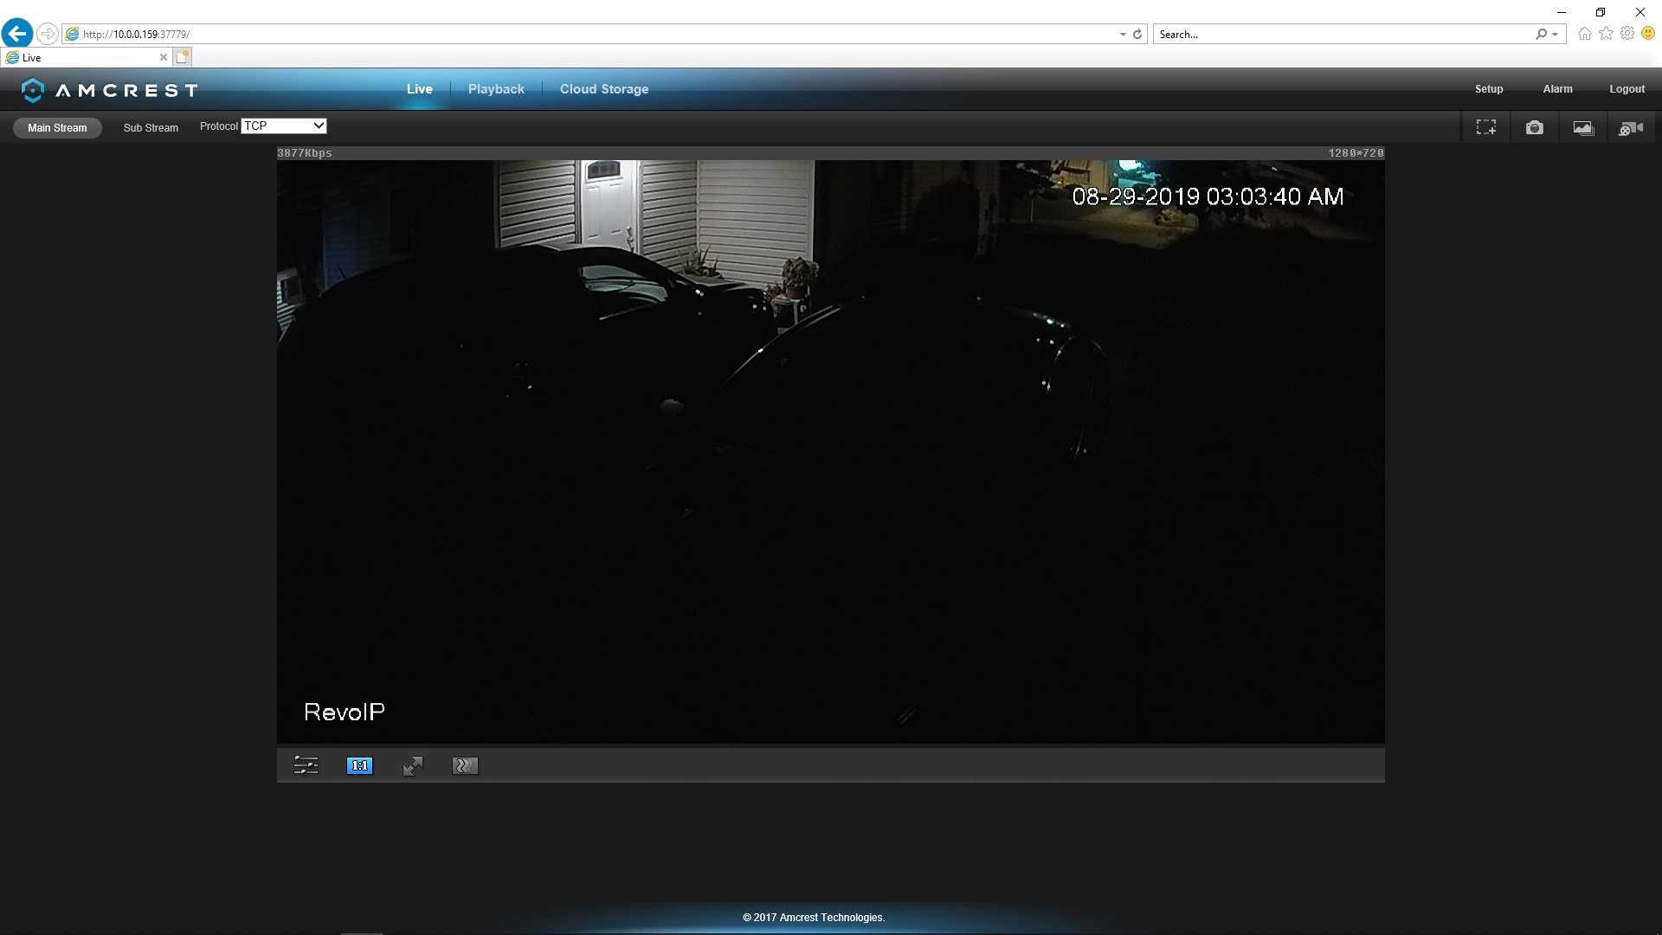The height and width of the screenshot is (935, 1662).
Task: Click the Amcrest logo
Action: coord(110,90)
